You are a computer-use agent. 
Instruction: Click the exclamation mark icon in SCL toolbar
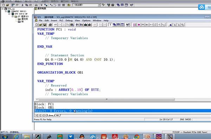point(110,25)
